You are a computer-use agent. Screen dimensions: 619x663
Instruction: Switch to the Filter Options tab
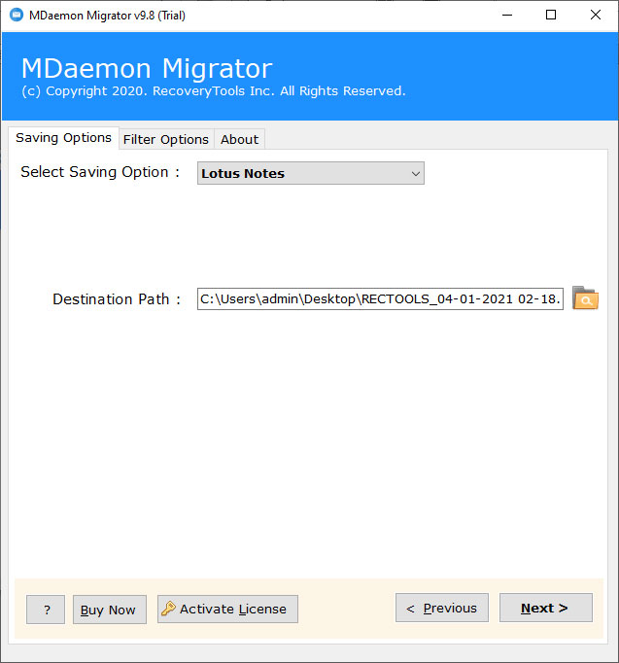coord(166,139)
